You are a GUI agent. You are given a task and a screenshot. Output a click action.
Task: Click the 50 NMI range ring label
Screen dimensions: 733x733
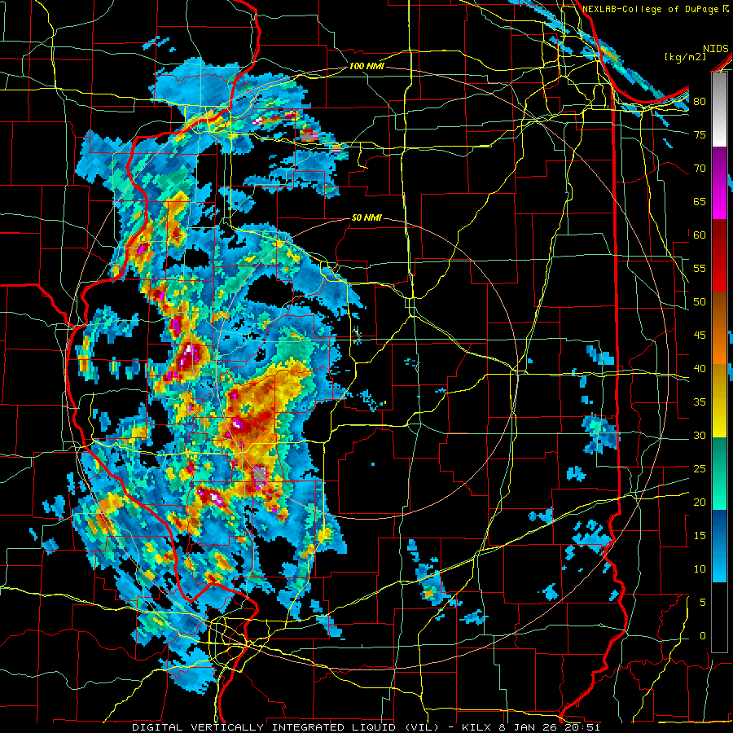click(366, 217)
